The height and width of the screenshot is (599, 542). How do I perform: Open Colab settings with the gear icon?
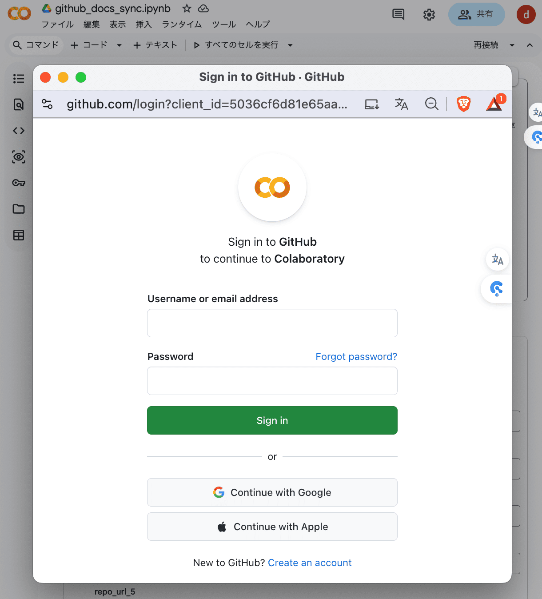(x=429, y=14)
